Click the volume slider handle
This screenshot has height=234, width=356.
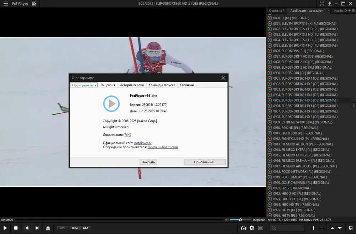pos(240,220)
